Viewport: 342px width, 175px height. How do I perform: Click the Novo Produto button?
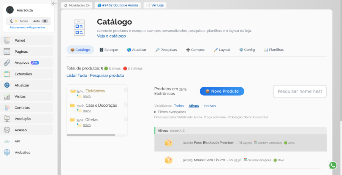(x=222, y=91)
